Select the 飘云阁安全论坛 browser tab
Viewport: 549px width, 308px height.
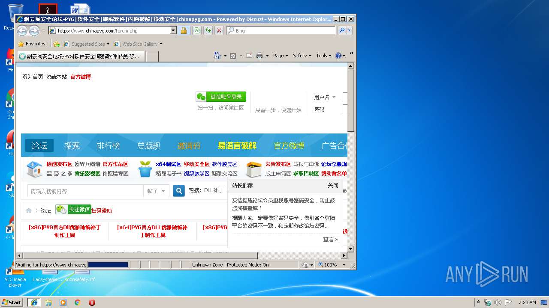[81, 56]
